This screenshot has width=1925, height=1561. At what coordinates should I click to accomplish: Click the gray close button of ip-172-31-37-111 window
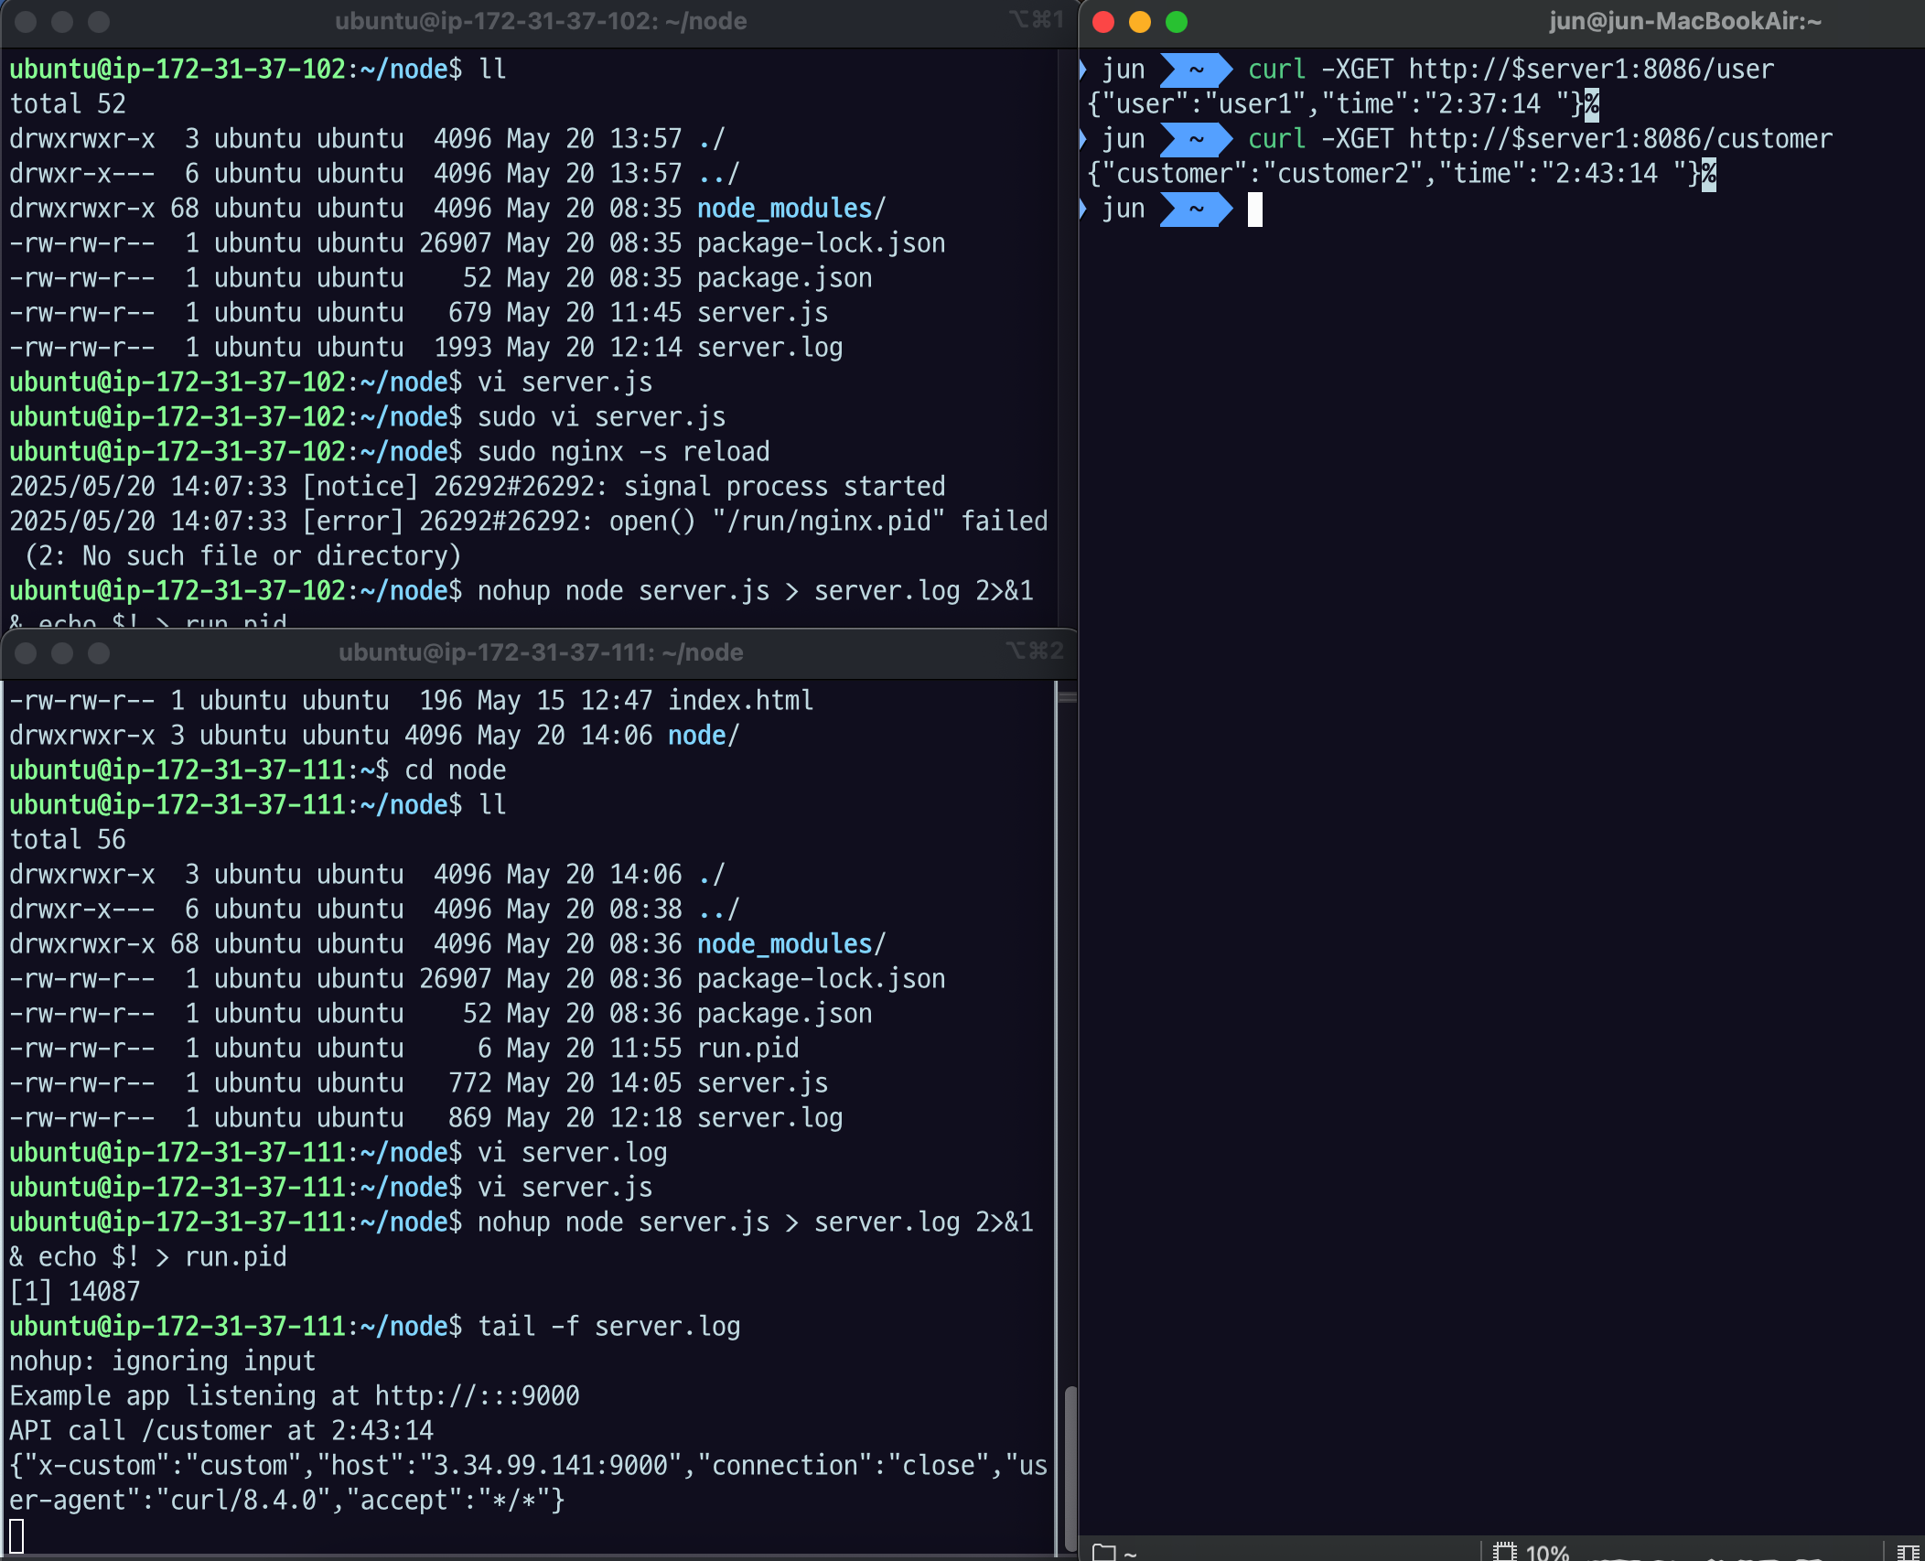pyautogui.click(x=26, y=652)
